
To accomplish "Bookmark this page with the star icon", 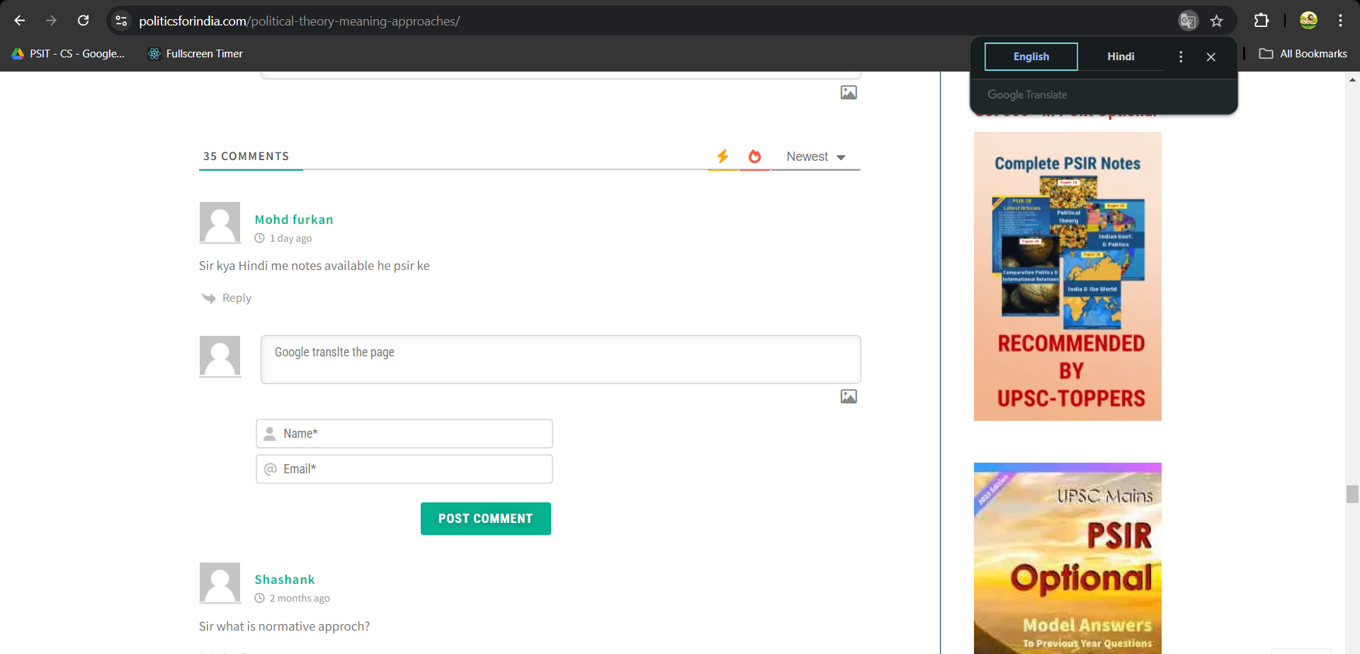I will pyautogui.click(x=1217, y=21).
